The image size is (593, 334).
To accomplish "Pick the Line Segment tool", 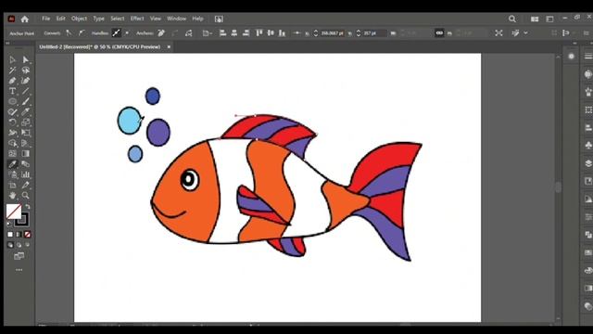I will click(x=25, y=91).
